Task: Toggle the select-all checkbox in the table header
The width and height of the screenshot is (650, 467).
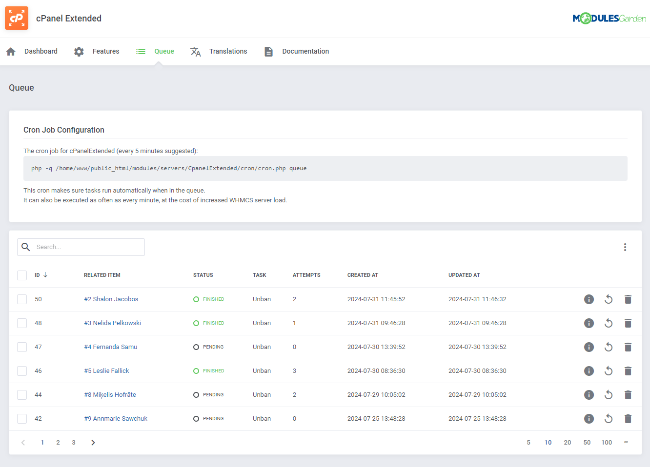Action: click(x=21, y=275)
